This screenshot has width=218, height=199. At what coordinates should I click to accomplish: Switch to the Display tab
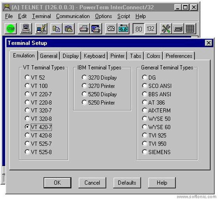tap(71, 56)
